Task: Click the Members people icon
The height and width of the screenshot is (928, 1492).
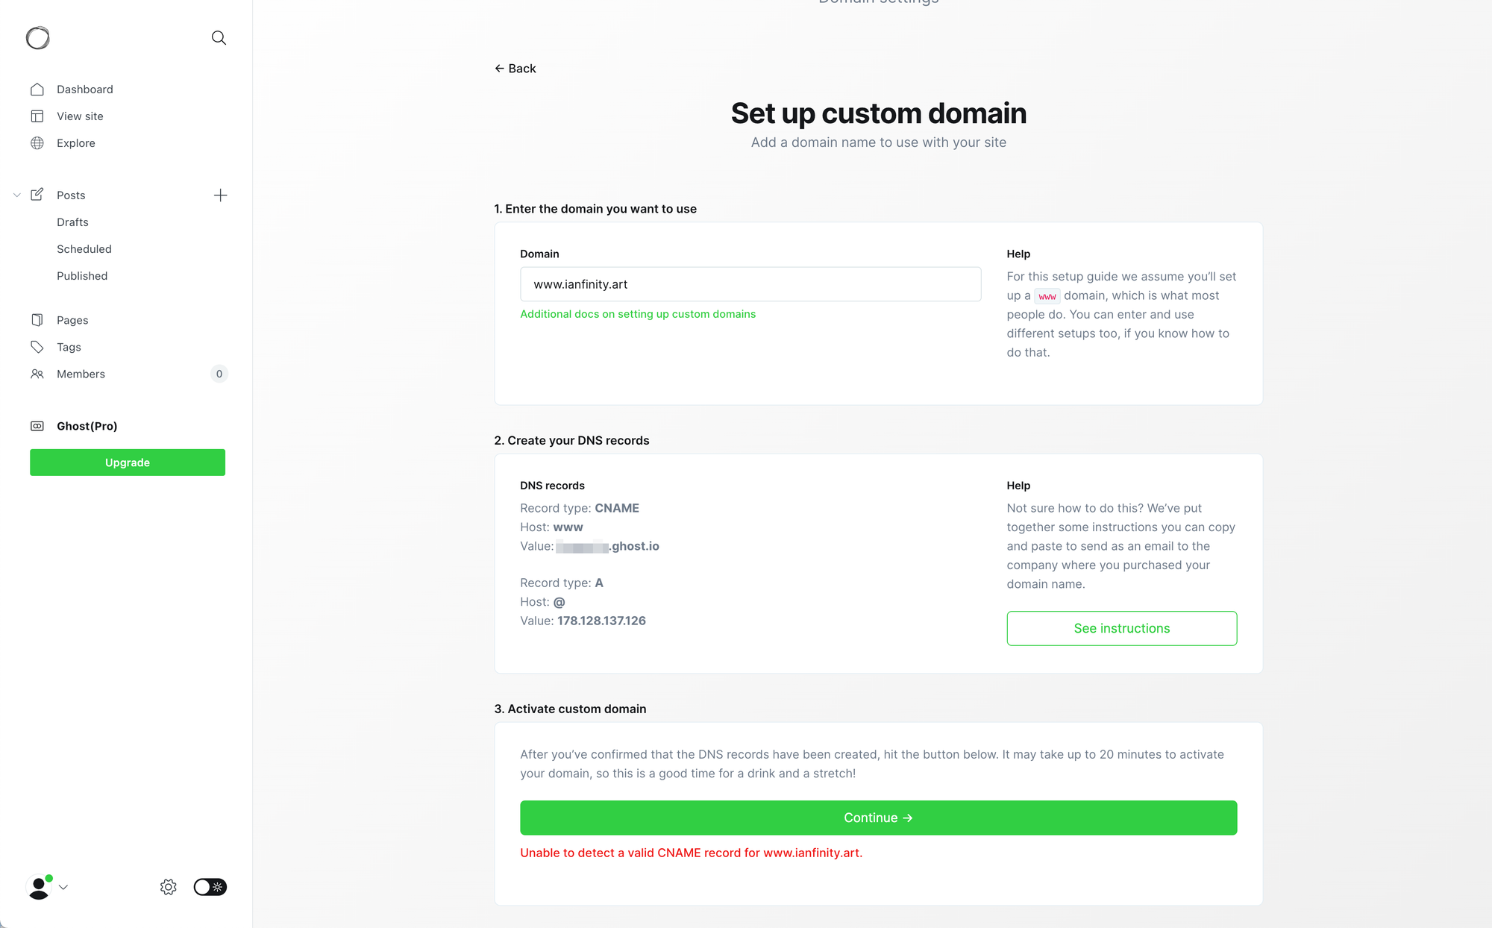Action: pyautogui.click(x=37, y=374)
